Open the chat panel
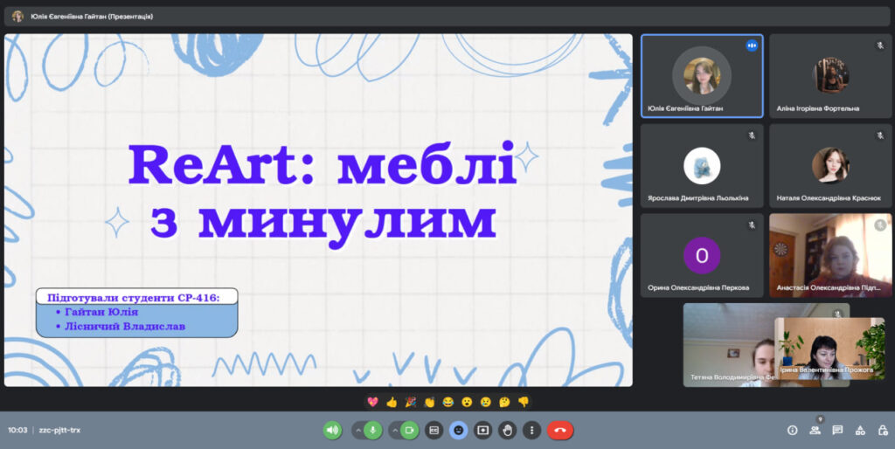 (837, 430)
